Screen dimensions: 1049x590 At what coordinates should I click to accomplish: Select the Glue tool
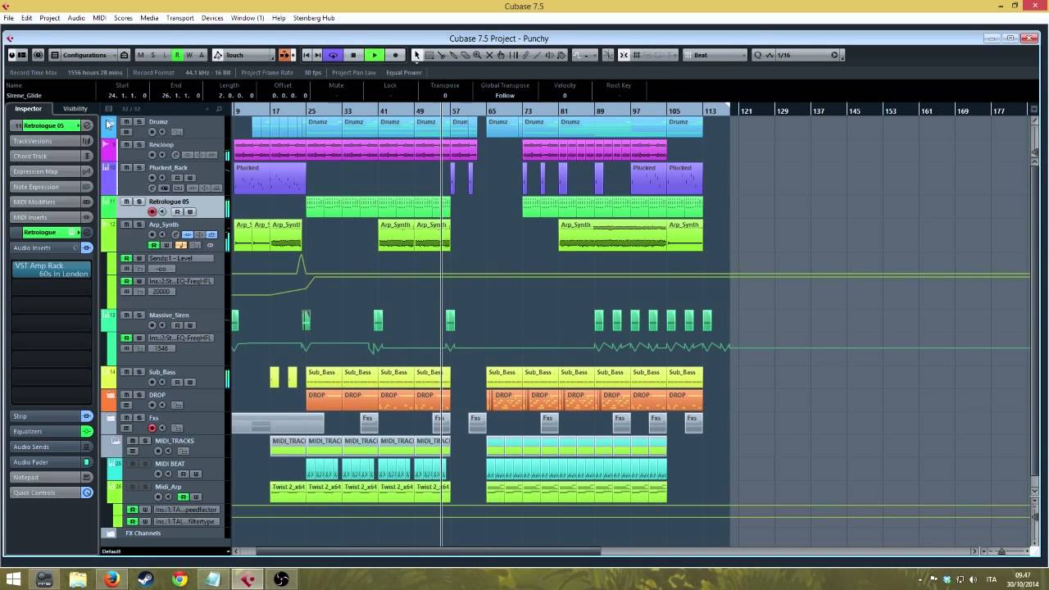(x=453, y=55)
